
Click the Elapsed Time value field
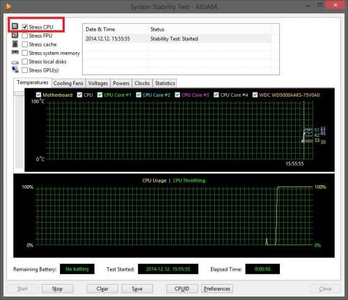point(262,269)
